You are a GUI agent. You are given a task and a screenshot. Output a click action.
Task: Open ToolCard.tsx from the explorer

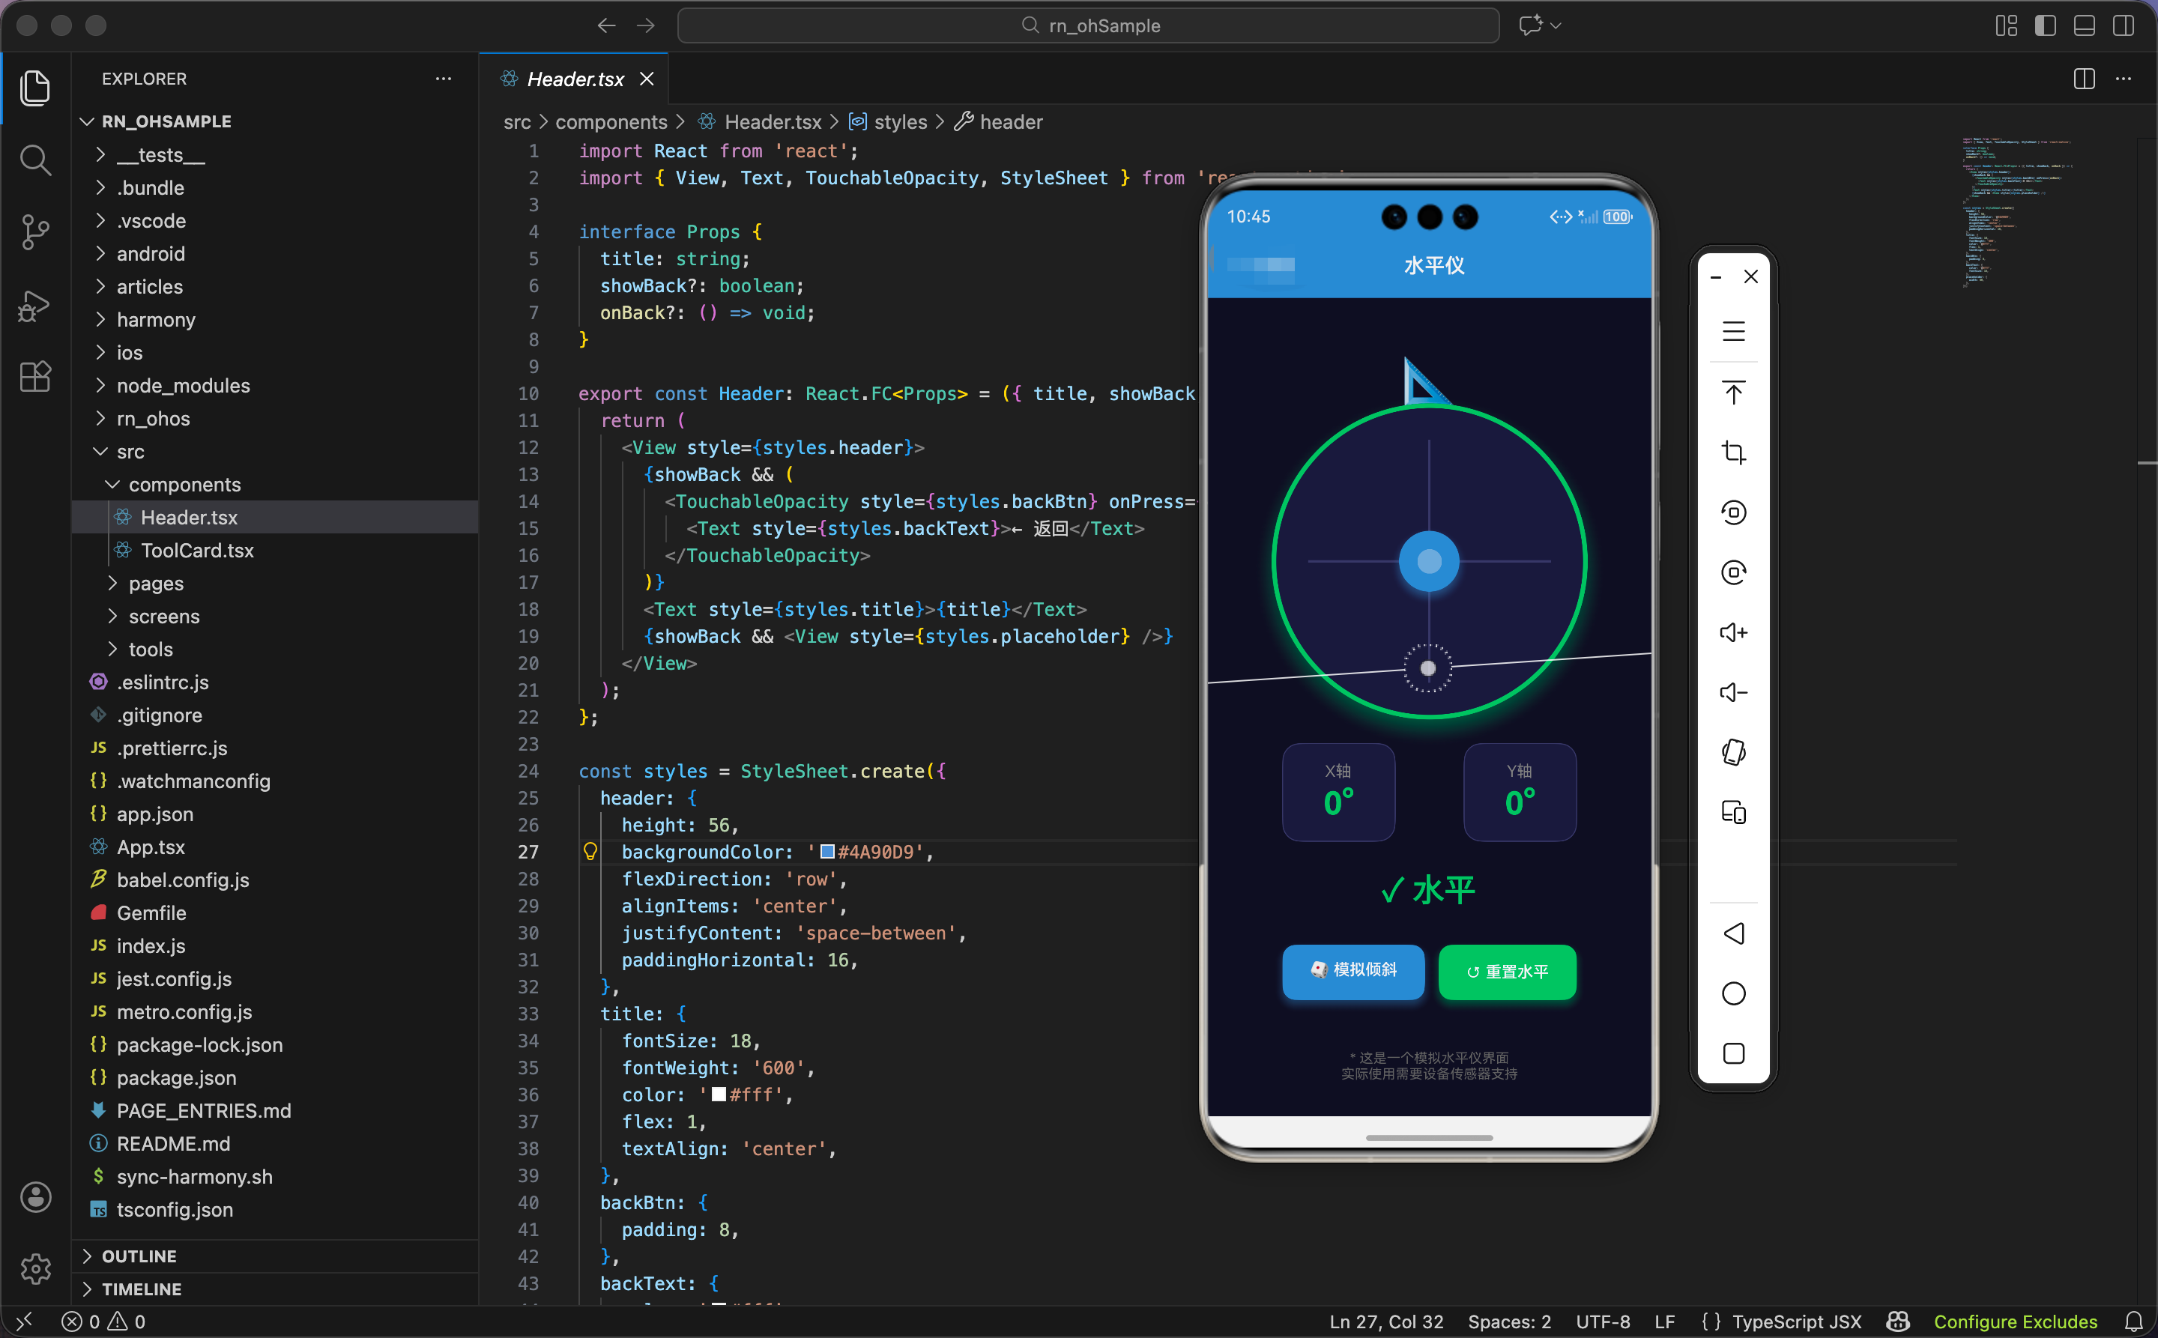[x=196, y=551]
